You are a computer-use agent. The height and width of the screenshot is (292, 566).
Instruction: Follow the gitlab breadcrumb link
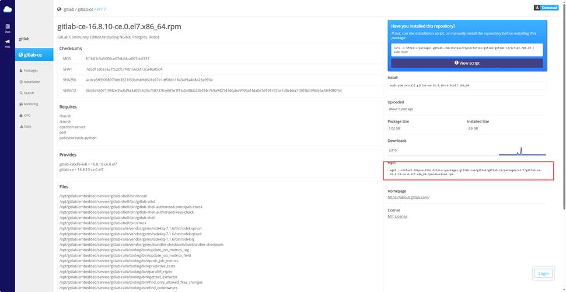pos(69,9)
